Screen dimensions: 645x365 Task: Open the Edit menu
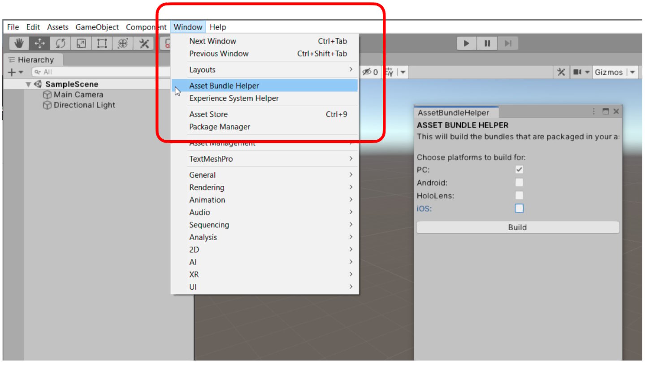click(33, 27)
